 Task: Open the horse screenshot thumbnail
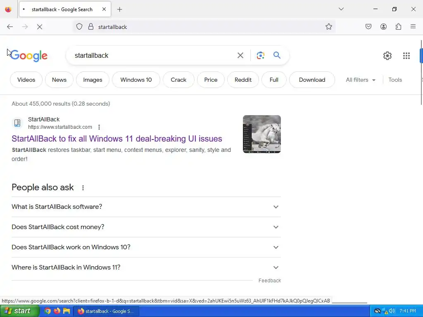point(261,134)
